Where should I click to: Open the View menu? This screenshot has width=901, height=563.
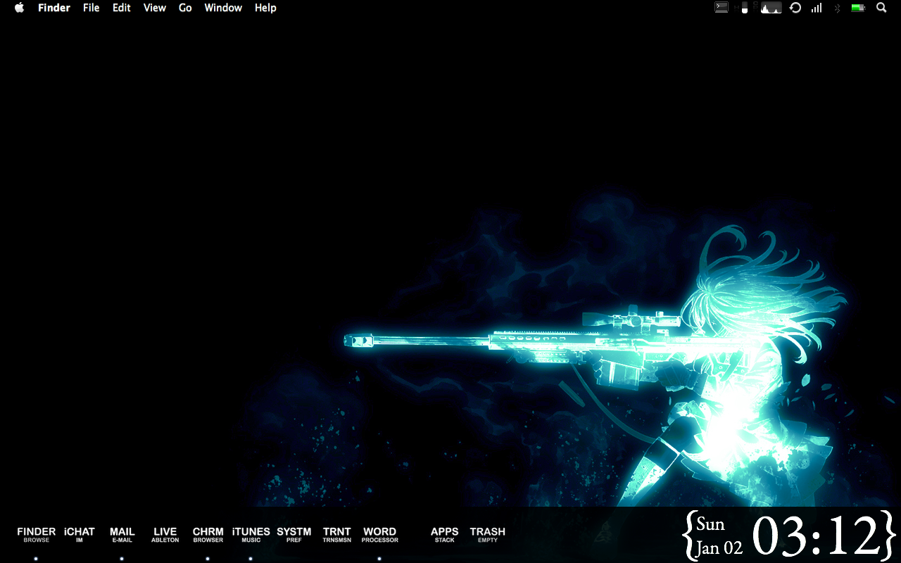(x=155, y=8)
